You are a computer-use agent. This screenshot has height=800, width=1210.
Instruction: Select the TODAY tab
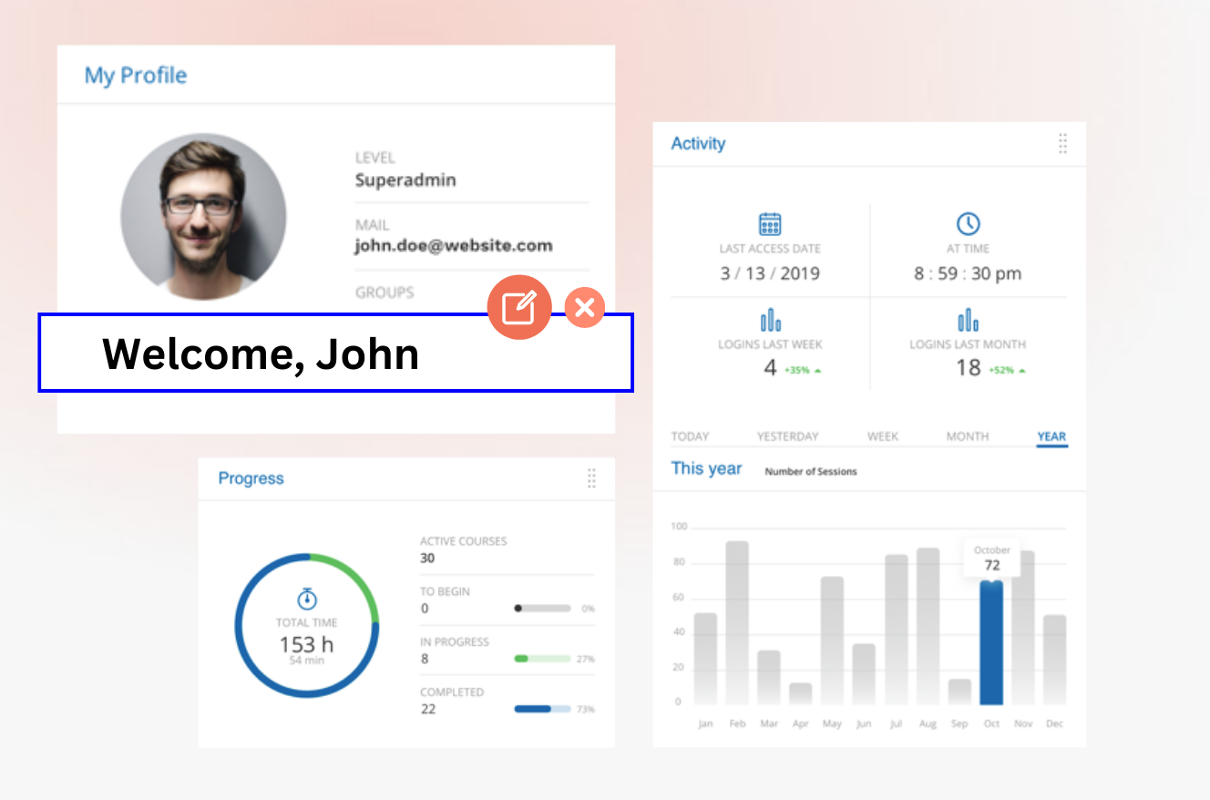tap(689, 436)
